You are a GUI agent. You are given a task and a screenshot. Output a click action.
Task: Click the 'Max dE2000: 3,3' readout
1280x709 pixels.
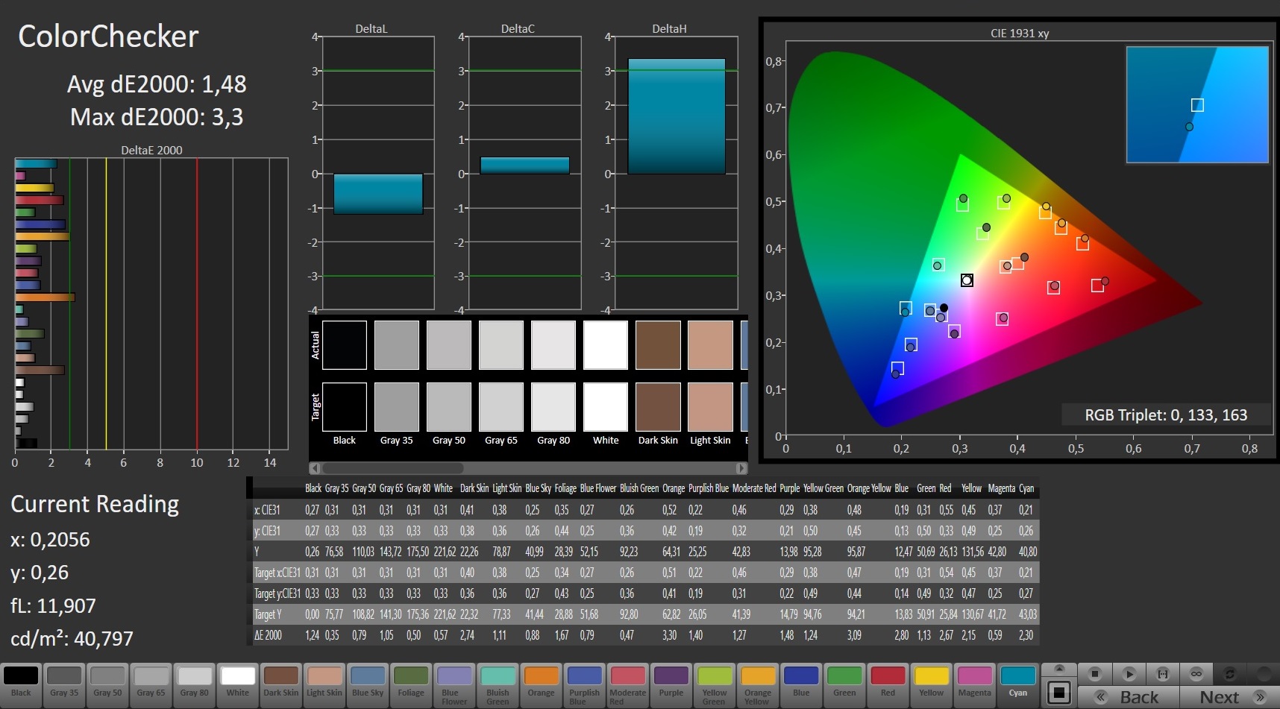pos(157,117)
